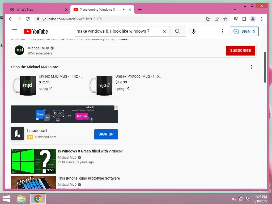The height and width of the screenshot is (204, 272).
Task: Open 'This iPhone Runs Prototype Software' title
Action: 89,178
